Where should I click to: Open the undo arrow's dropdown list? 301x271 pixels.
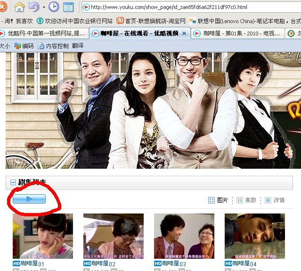click(x=44, y=7)
